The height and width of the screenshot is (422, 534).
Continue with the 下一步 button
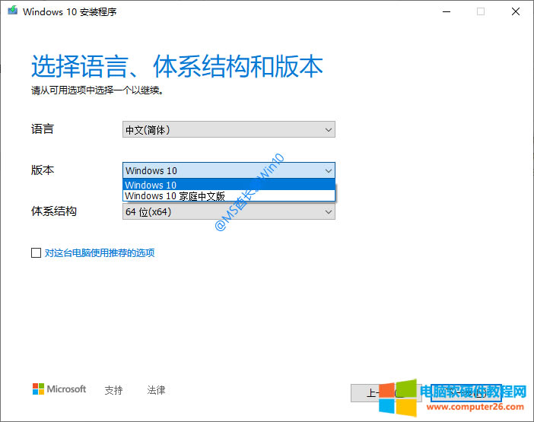click(466, 393)
